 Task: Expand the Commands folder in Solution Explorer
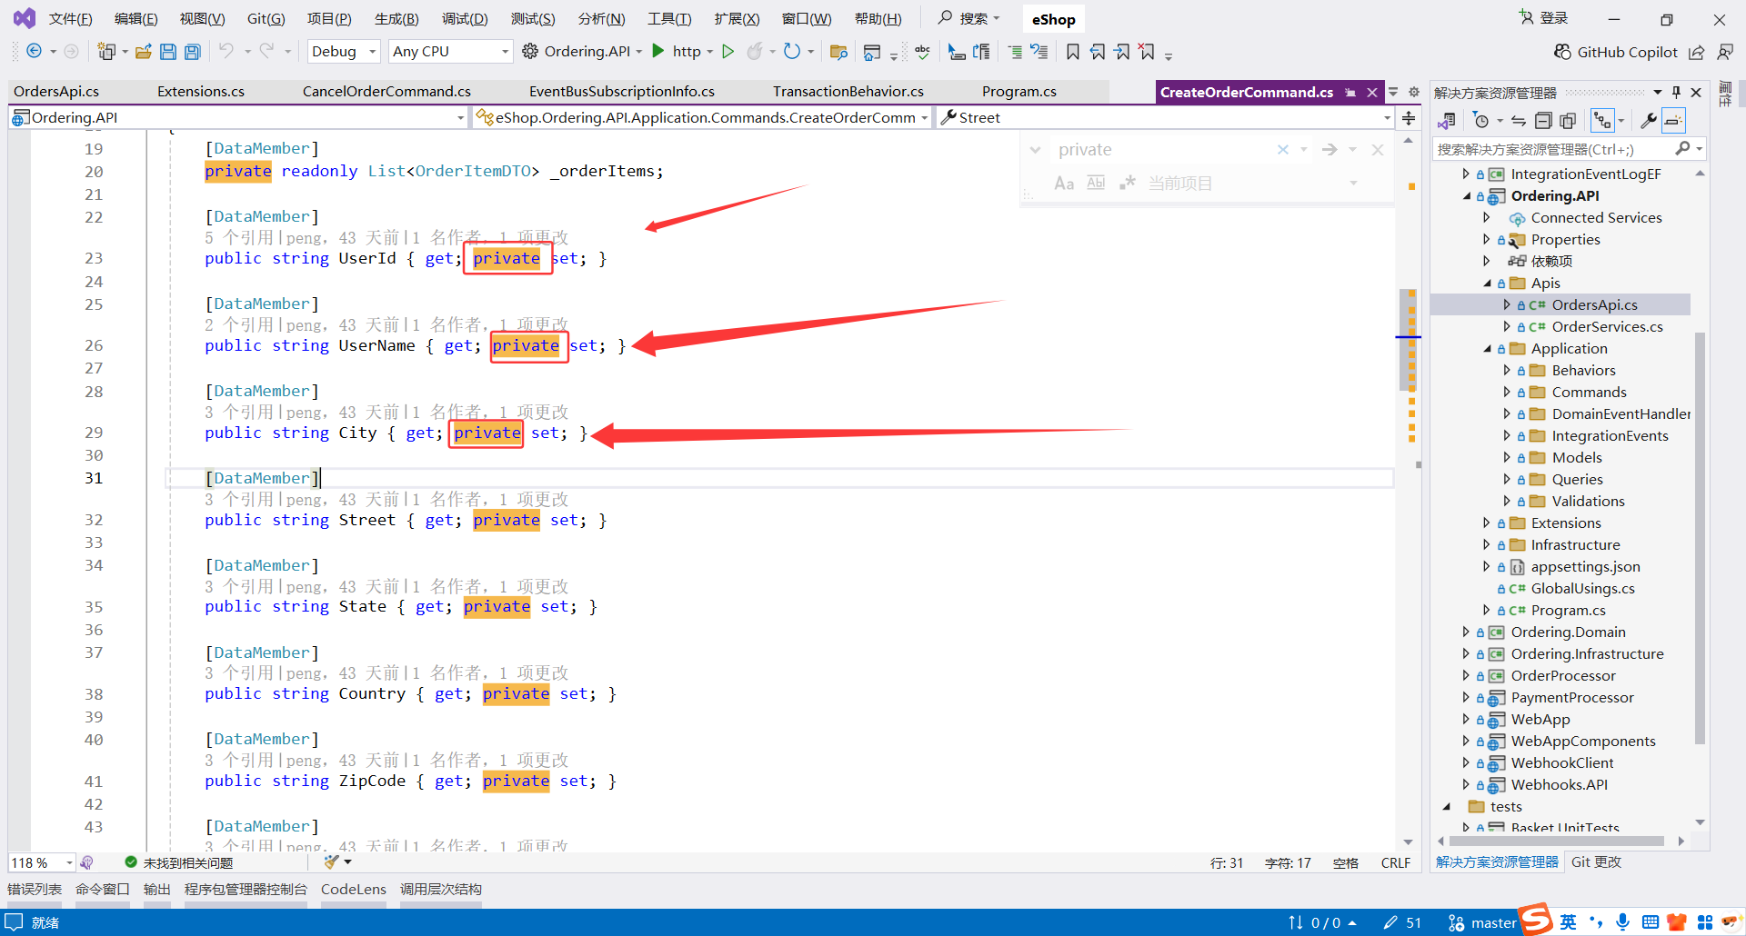(x=1507, y=392)
